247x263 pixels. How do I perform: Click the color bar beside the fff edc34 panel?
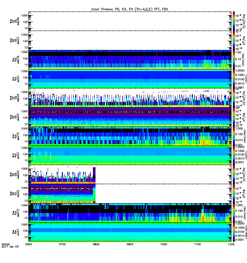(x=234, y=175)
